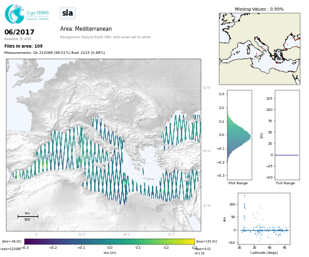The image size is (309, 257).
Task: Click the Plot Range histogram panel
Action: coord(239,135)
